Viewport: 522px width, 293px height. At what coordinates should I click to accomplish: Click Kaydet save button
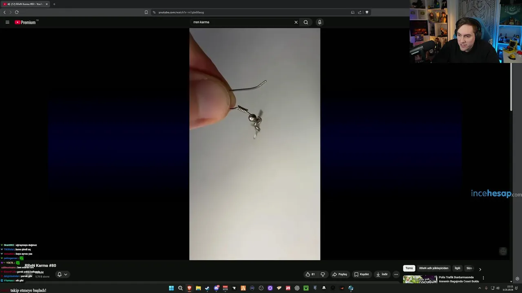click(x=362, y=274)
